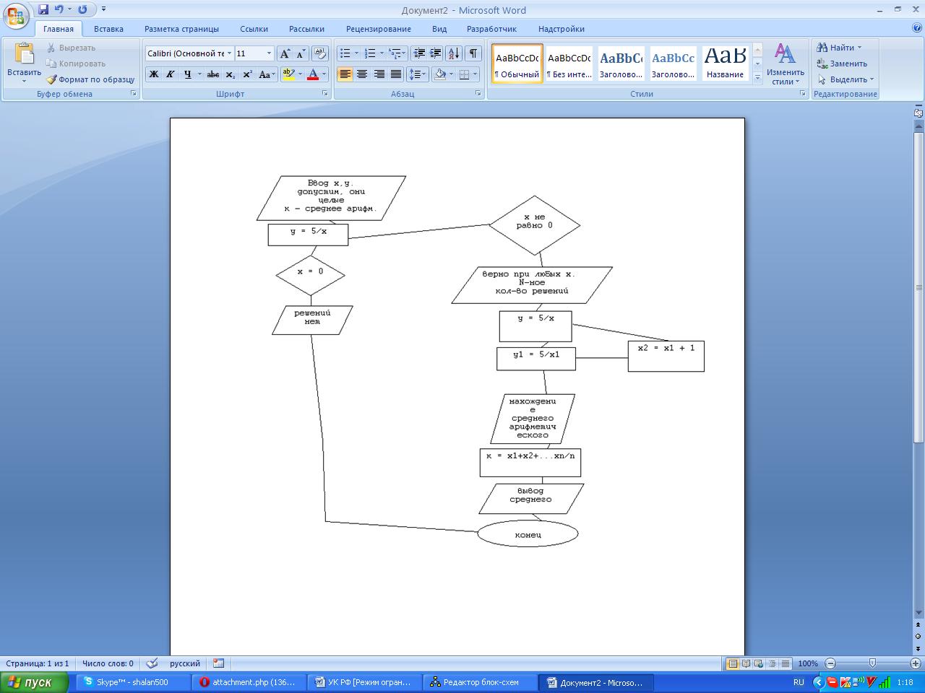This screenshot has height=693, width=925.
Task: Show paragraph marks with pilcrow icon
Action: tap(473, 53)
